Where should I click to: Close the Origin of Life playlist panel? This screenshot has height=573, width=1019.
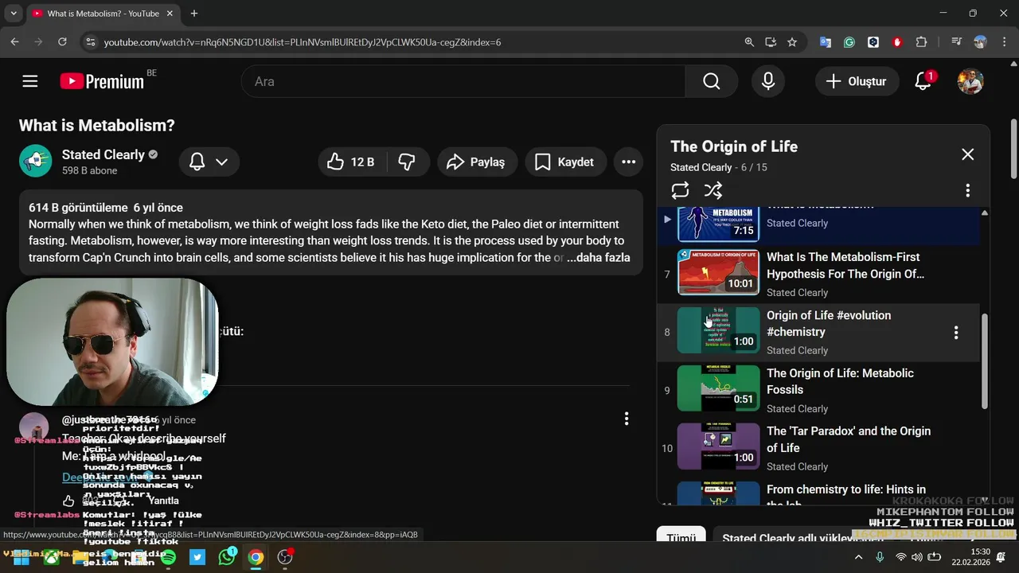click(x=967, y=154)
